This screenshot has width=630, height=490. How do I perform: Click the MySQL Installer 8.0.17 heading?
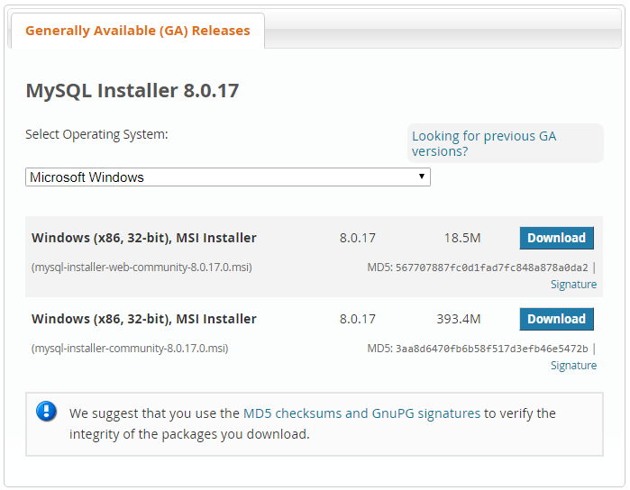pos(132,91)
